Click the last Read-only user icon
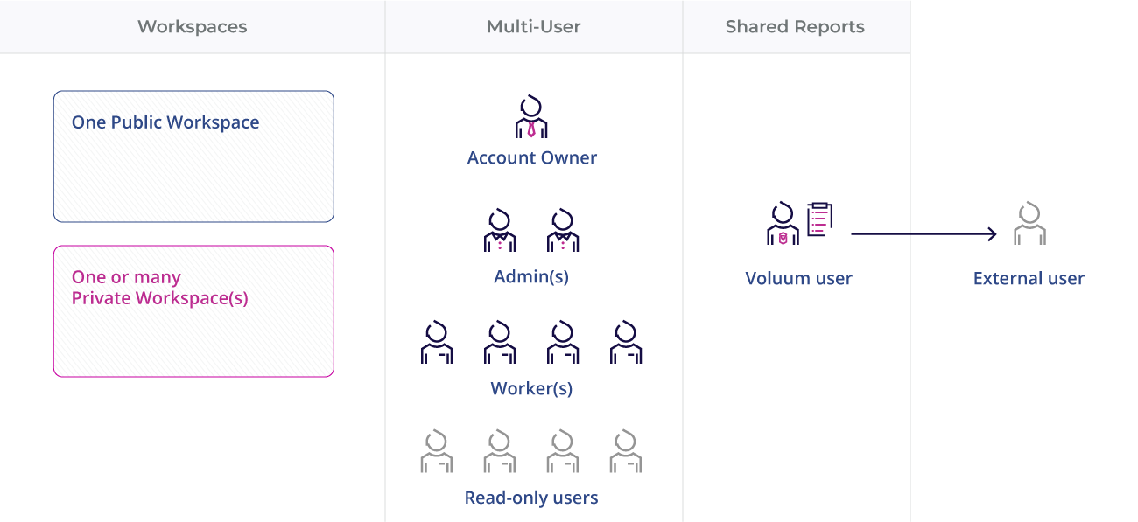Screen dimensions: 1138x522 [x=625, y=451]
